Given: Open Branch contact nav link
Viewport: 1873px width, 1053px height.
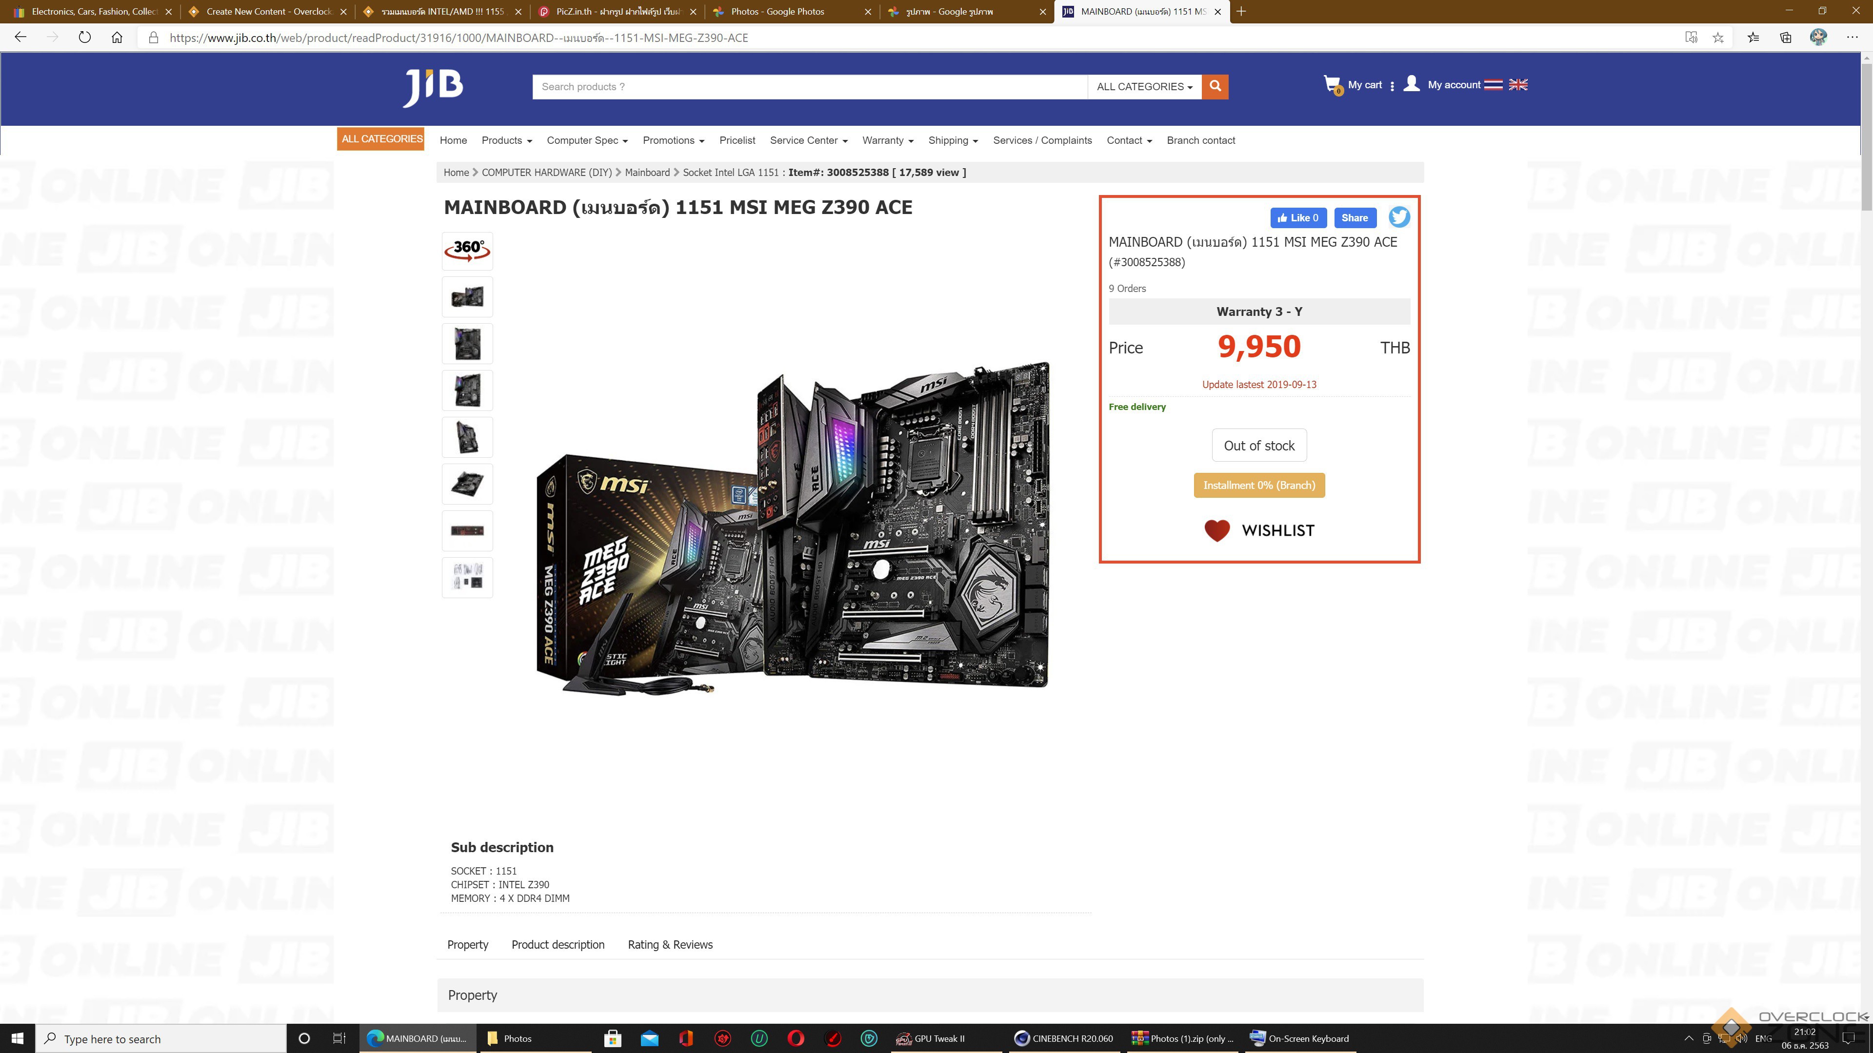Looking at the screenshot, I should click(x=1200, y=140).
